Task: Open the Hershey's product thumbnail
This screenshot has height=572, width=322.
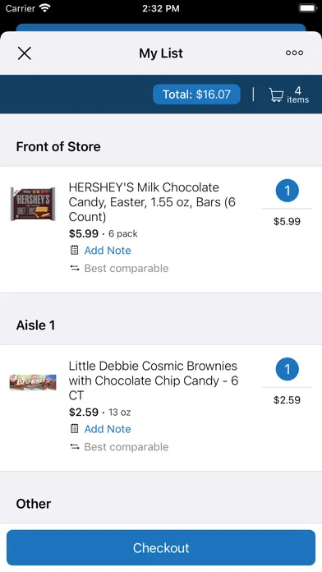Action: [33, 204]
